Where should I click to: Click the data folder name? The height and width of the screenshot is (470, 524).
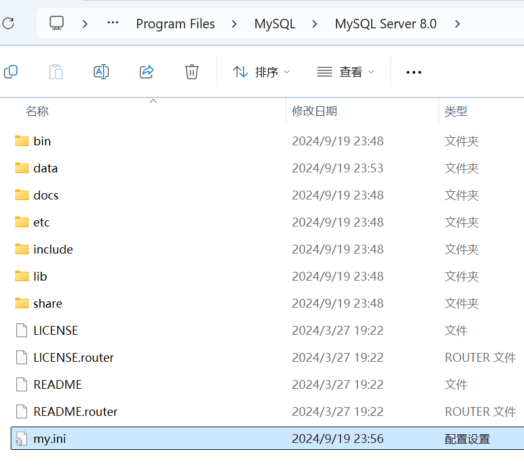tap(45, 168)
